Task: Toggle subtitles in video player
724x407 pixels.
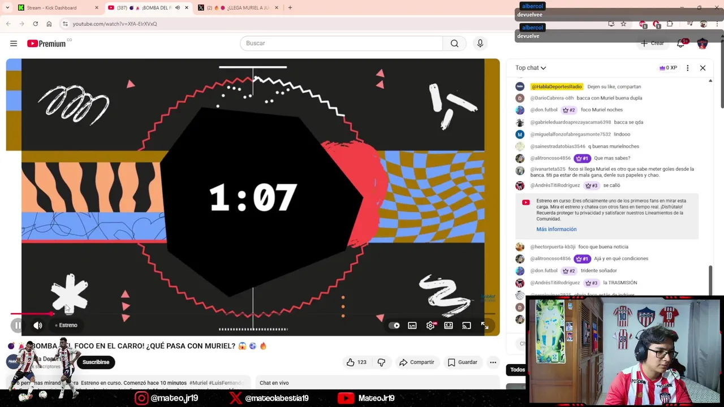Action: click(412, 326)
